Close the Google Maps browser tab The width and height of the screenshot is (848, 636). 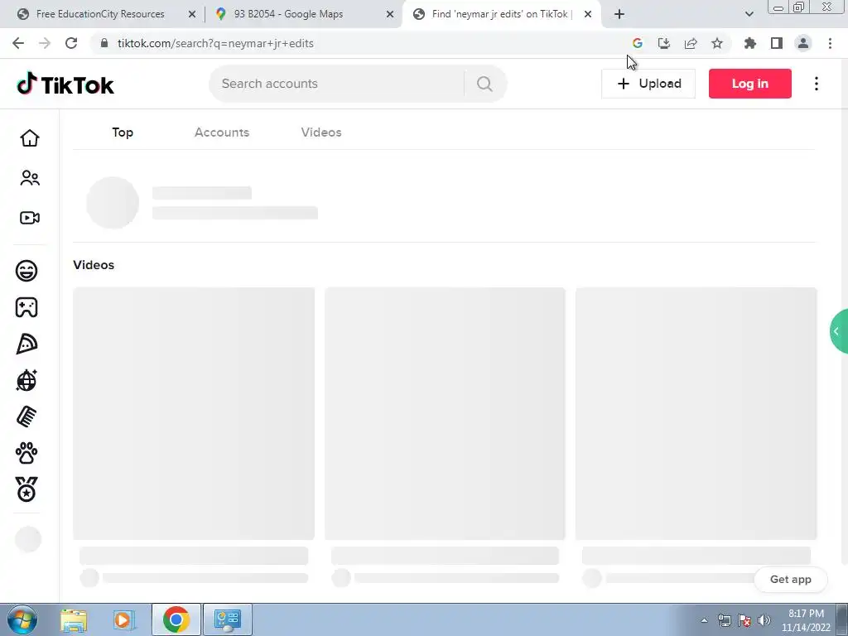(390, 14)
